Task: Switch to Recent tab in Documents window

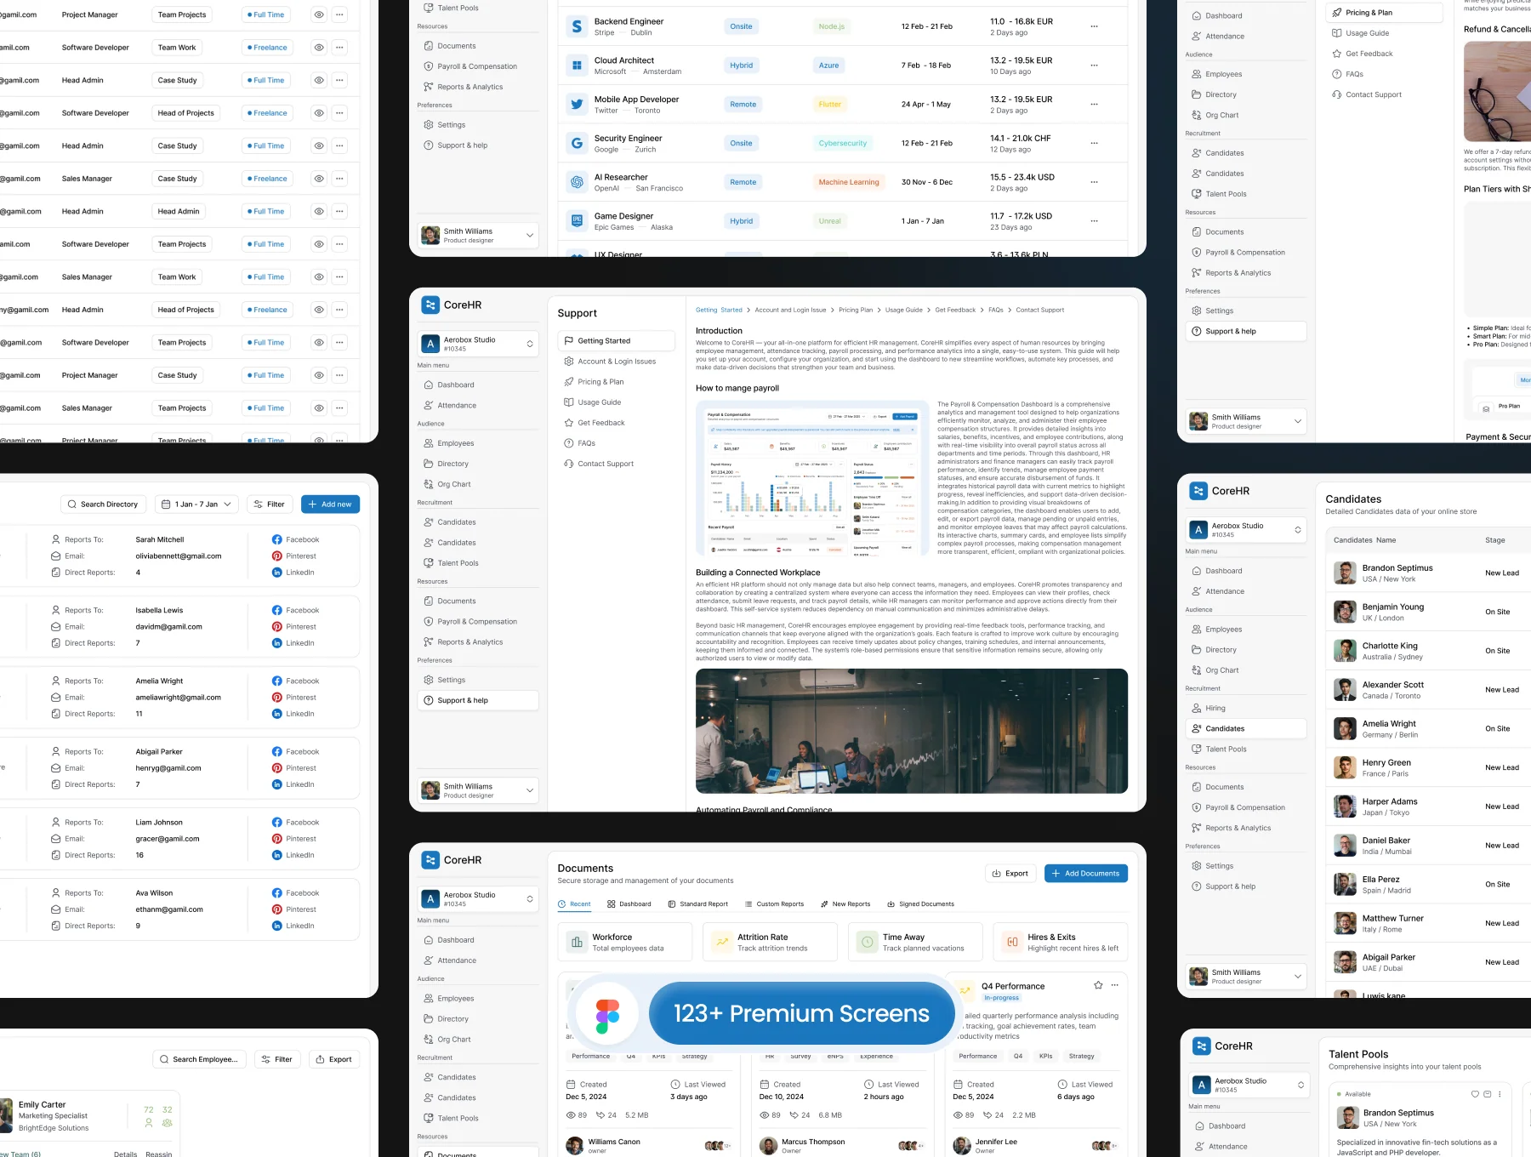Action: pyautogui.click(x=574, y=904)
